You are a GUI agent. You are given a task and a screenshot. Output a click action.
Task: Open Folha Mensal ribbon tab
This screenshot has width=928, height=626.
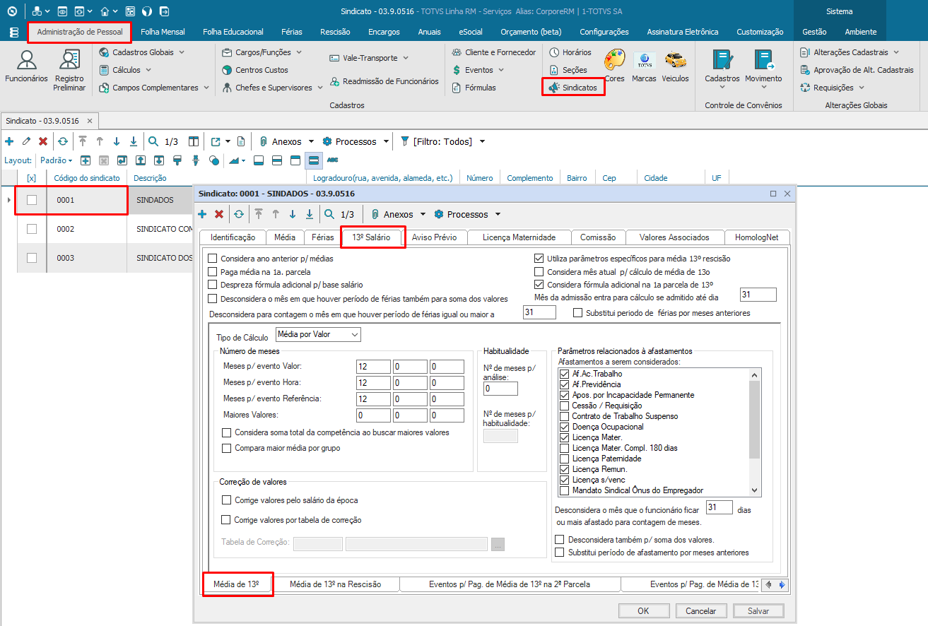[x=163, y=32]
